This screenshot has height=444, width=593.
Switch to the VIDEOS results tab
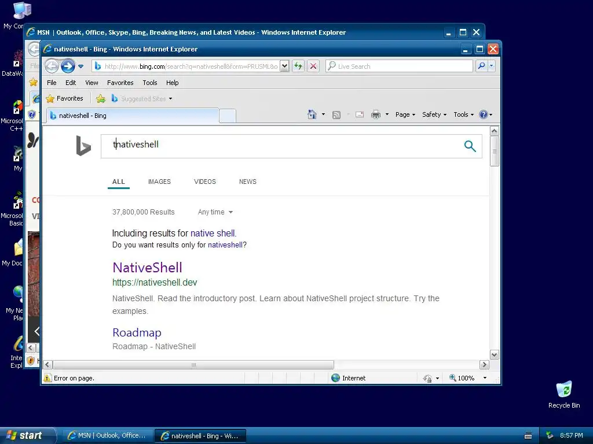205,182
